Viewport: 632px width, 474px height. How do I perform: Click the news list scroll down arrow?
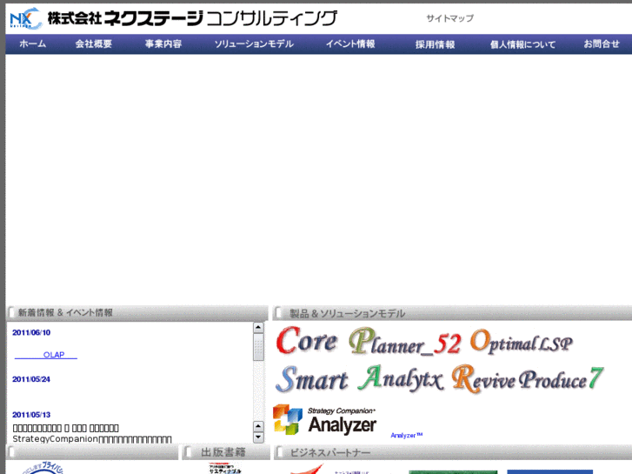click(x=258, y=437)
